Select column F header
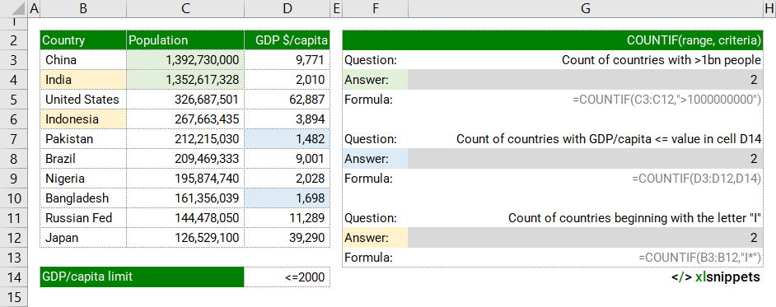Viewport: 776px width, 307px height. (x=375, y=8)
